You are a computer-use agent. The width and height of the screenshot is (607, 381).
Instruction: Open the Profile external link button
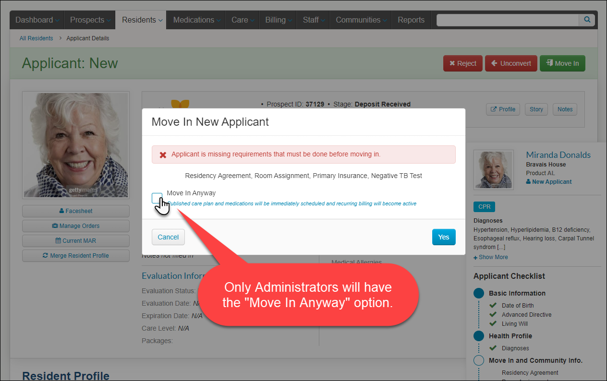click(x=503, y=109)
